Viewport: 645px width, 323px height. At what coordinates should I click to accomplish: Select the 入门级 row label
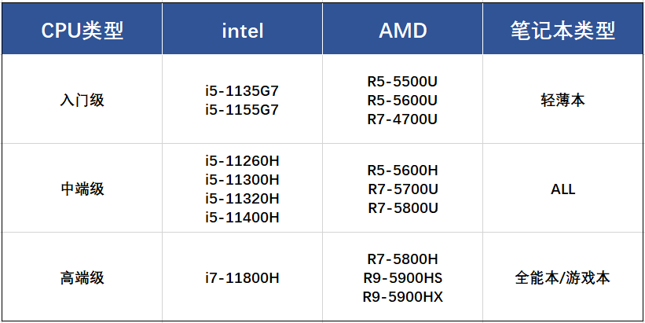pyautogui.click(x=82, y=101)
